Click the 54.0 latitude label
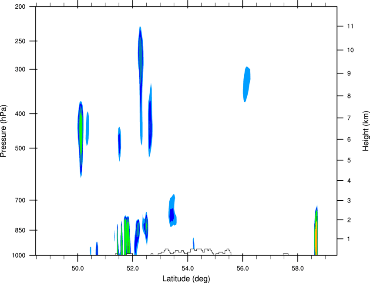Image resolution: width=370 pixels, height=283 pixels. (188, 269)
